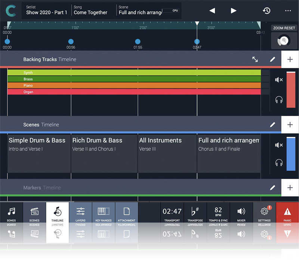This screenshot has height=260, width=299.
Task: Open the Settings gear panel
Action: (x=264, y=214)
